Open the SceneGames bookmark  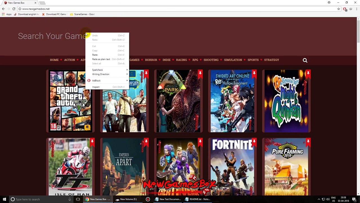pyautogui.click(x=82, y=14)
